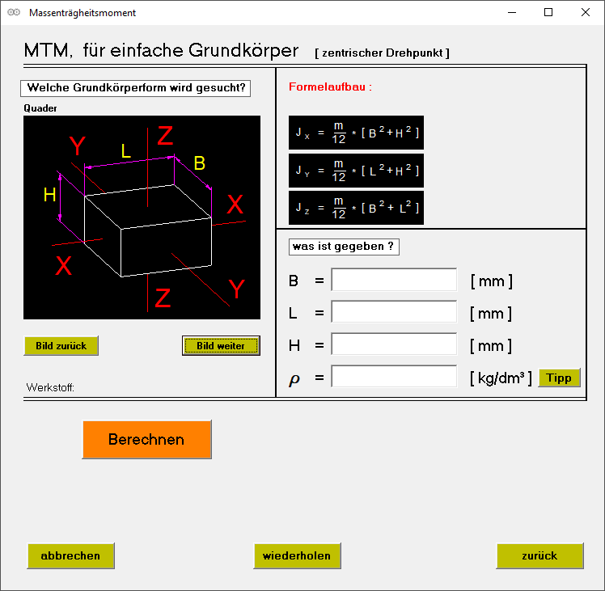Minimize the Massenträgheitsmoment window

511,12
